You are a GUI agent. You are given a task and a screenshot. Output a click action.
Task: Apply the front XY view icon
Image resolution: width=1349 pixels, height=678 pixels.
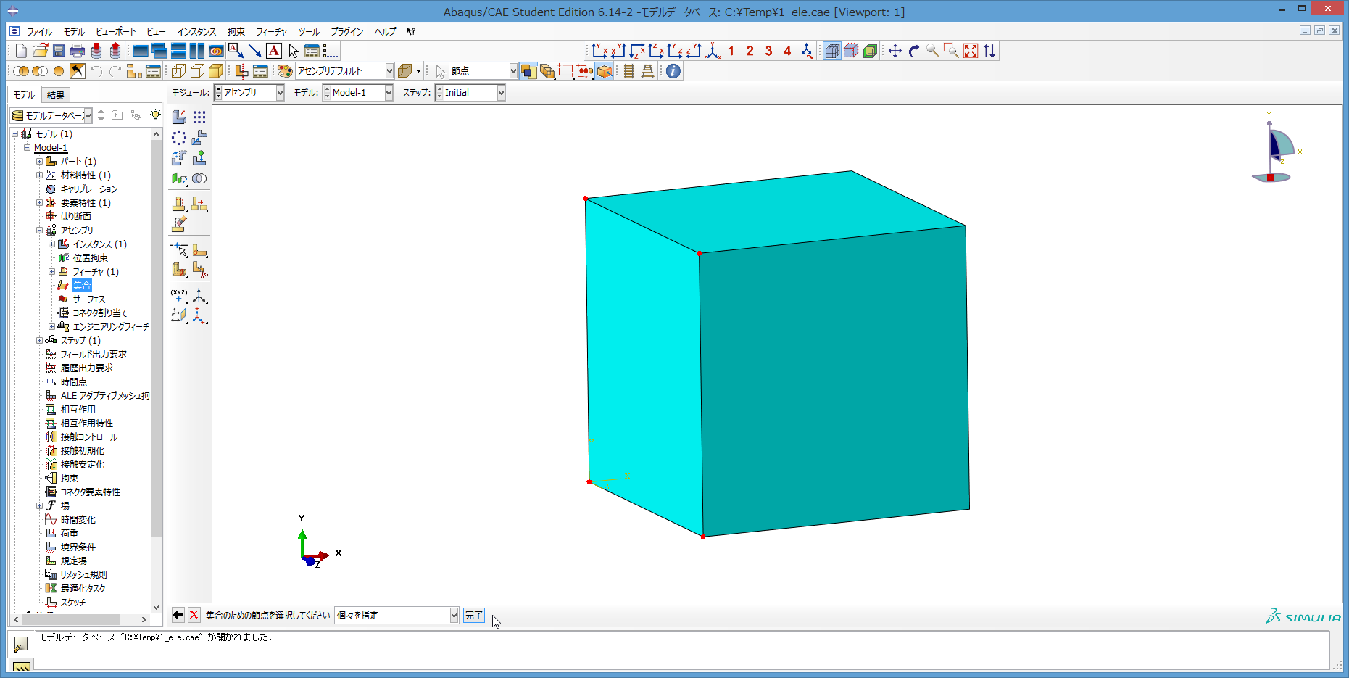tap(599, 51)
